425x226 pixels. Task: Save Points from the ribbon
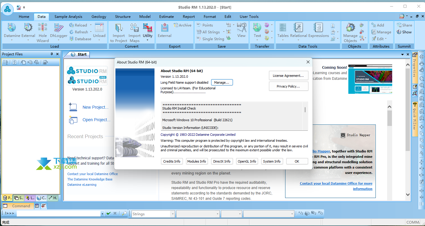pos(205,25)
